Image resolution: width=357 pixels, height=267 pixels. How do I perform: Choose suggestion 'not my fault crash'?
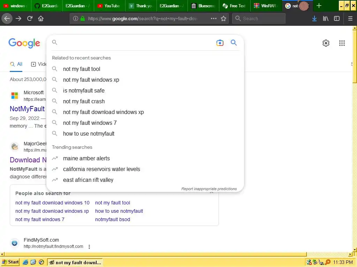tap(145, 101)
